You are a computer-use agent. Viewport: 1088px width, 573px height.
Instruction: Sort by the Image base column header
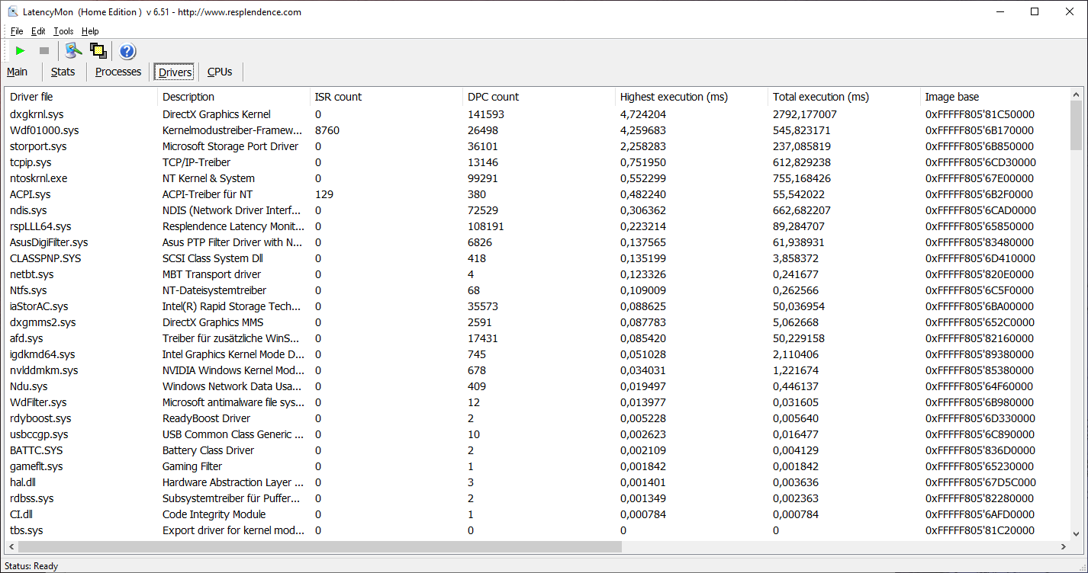pos(995,97)
